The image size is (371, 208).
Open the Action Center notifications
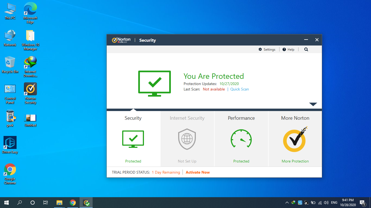click(362, 203)
